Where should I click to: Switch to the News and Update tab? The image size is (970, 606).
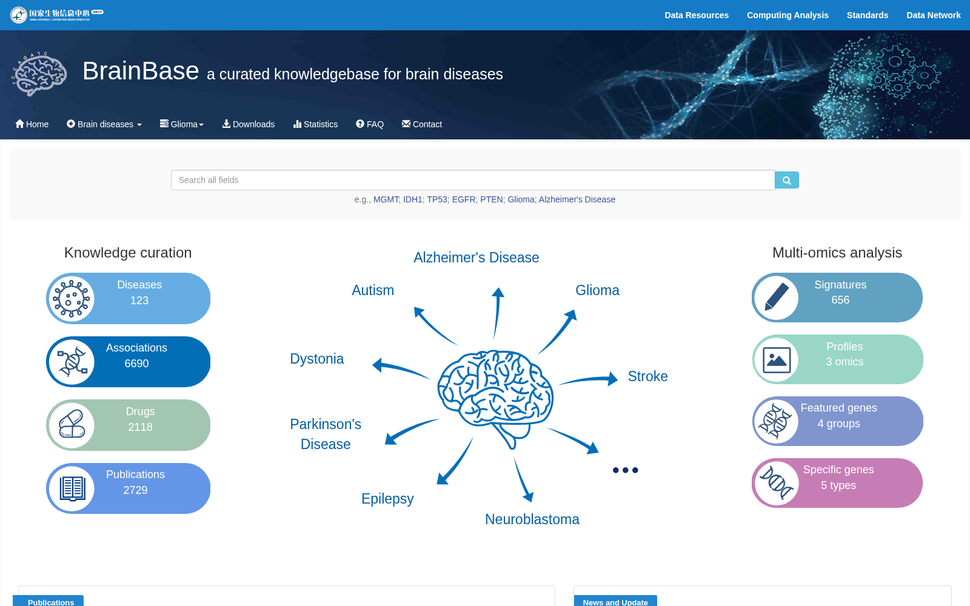[615, 601]
